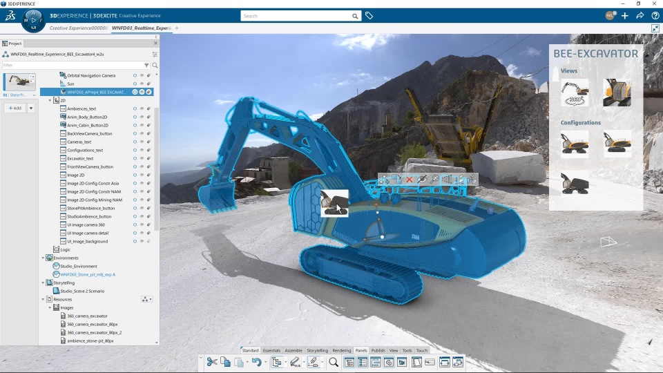The image size is (663, 373).
Task: Switch to the Storytelling toolbar tab
Action: click(x=317, y=350)
